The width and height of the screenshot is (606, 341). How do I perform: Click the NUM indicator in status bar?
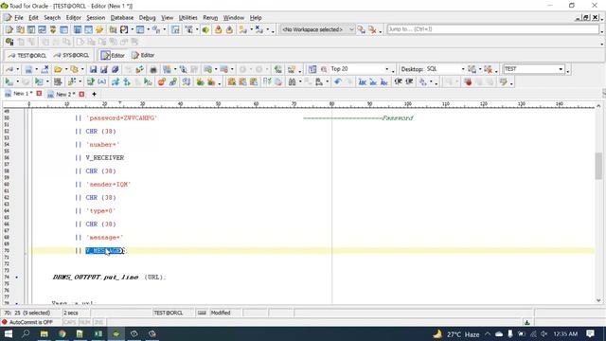coord(84,322)
